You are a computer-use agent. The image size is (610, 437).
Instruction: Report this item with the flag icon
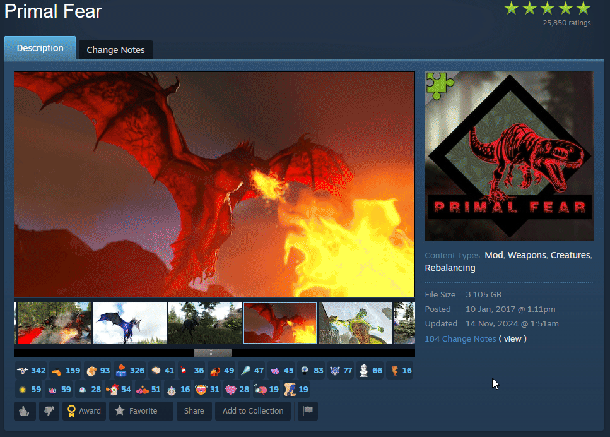click(x=308, y=411)
